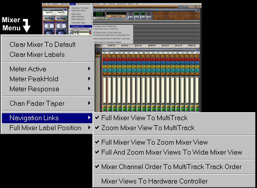Disable Full Mixer View To Zoom Mixer View
The width and height of the screenshot is (257, 188).
174,142
